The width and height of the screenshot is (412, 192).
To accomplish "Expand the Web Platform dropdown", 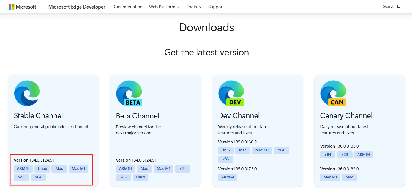I will (x=165, y=7).
